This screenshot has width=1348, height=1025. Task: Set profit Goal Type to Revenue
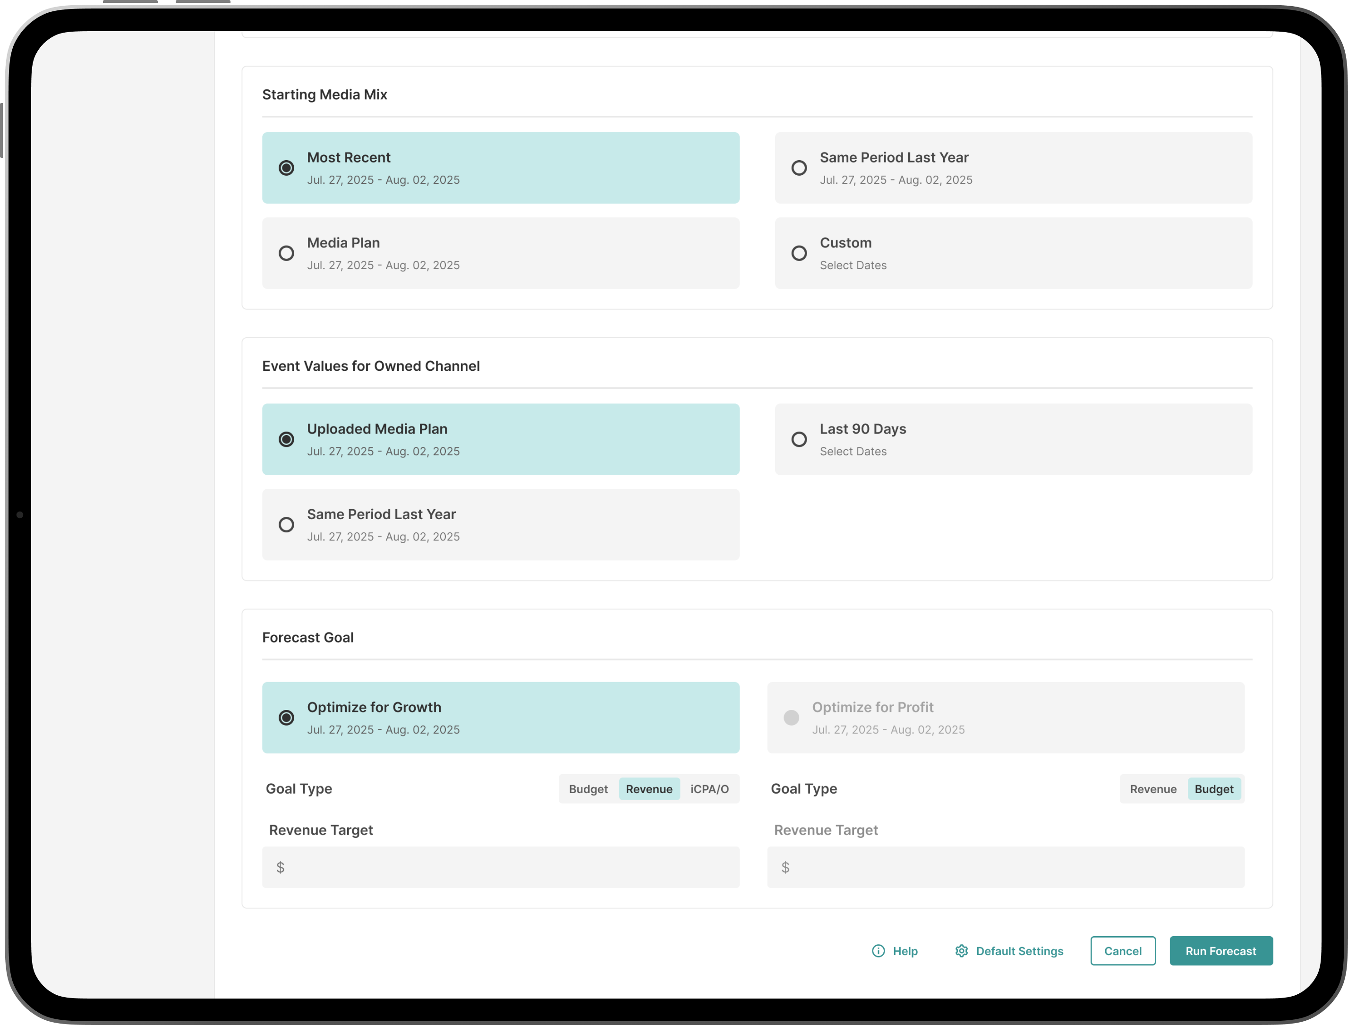1153,789
